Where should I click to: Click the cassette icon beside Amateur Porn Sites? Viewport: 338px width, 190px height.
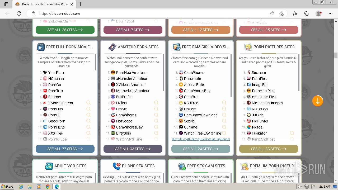(x=112, y=47)
